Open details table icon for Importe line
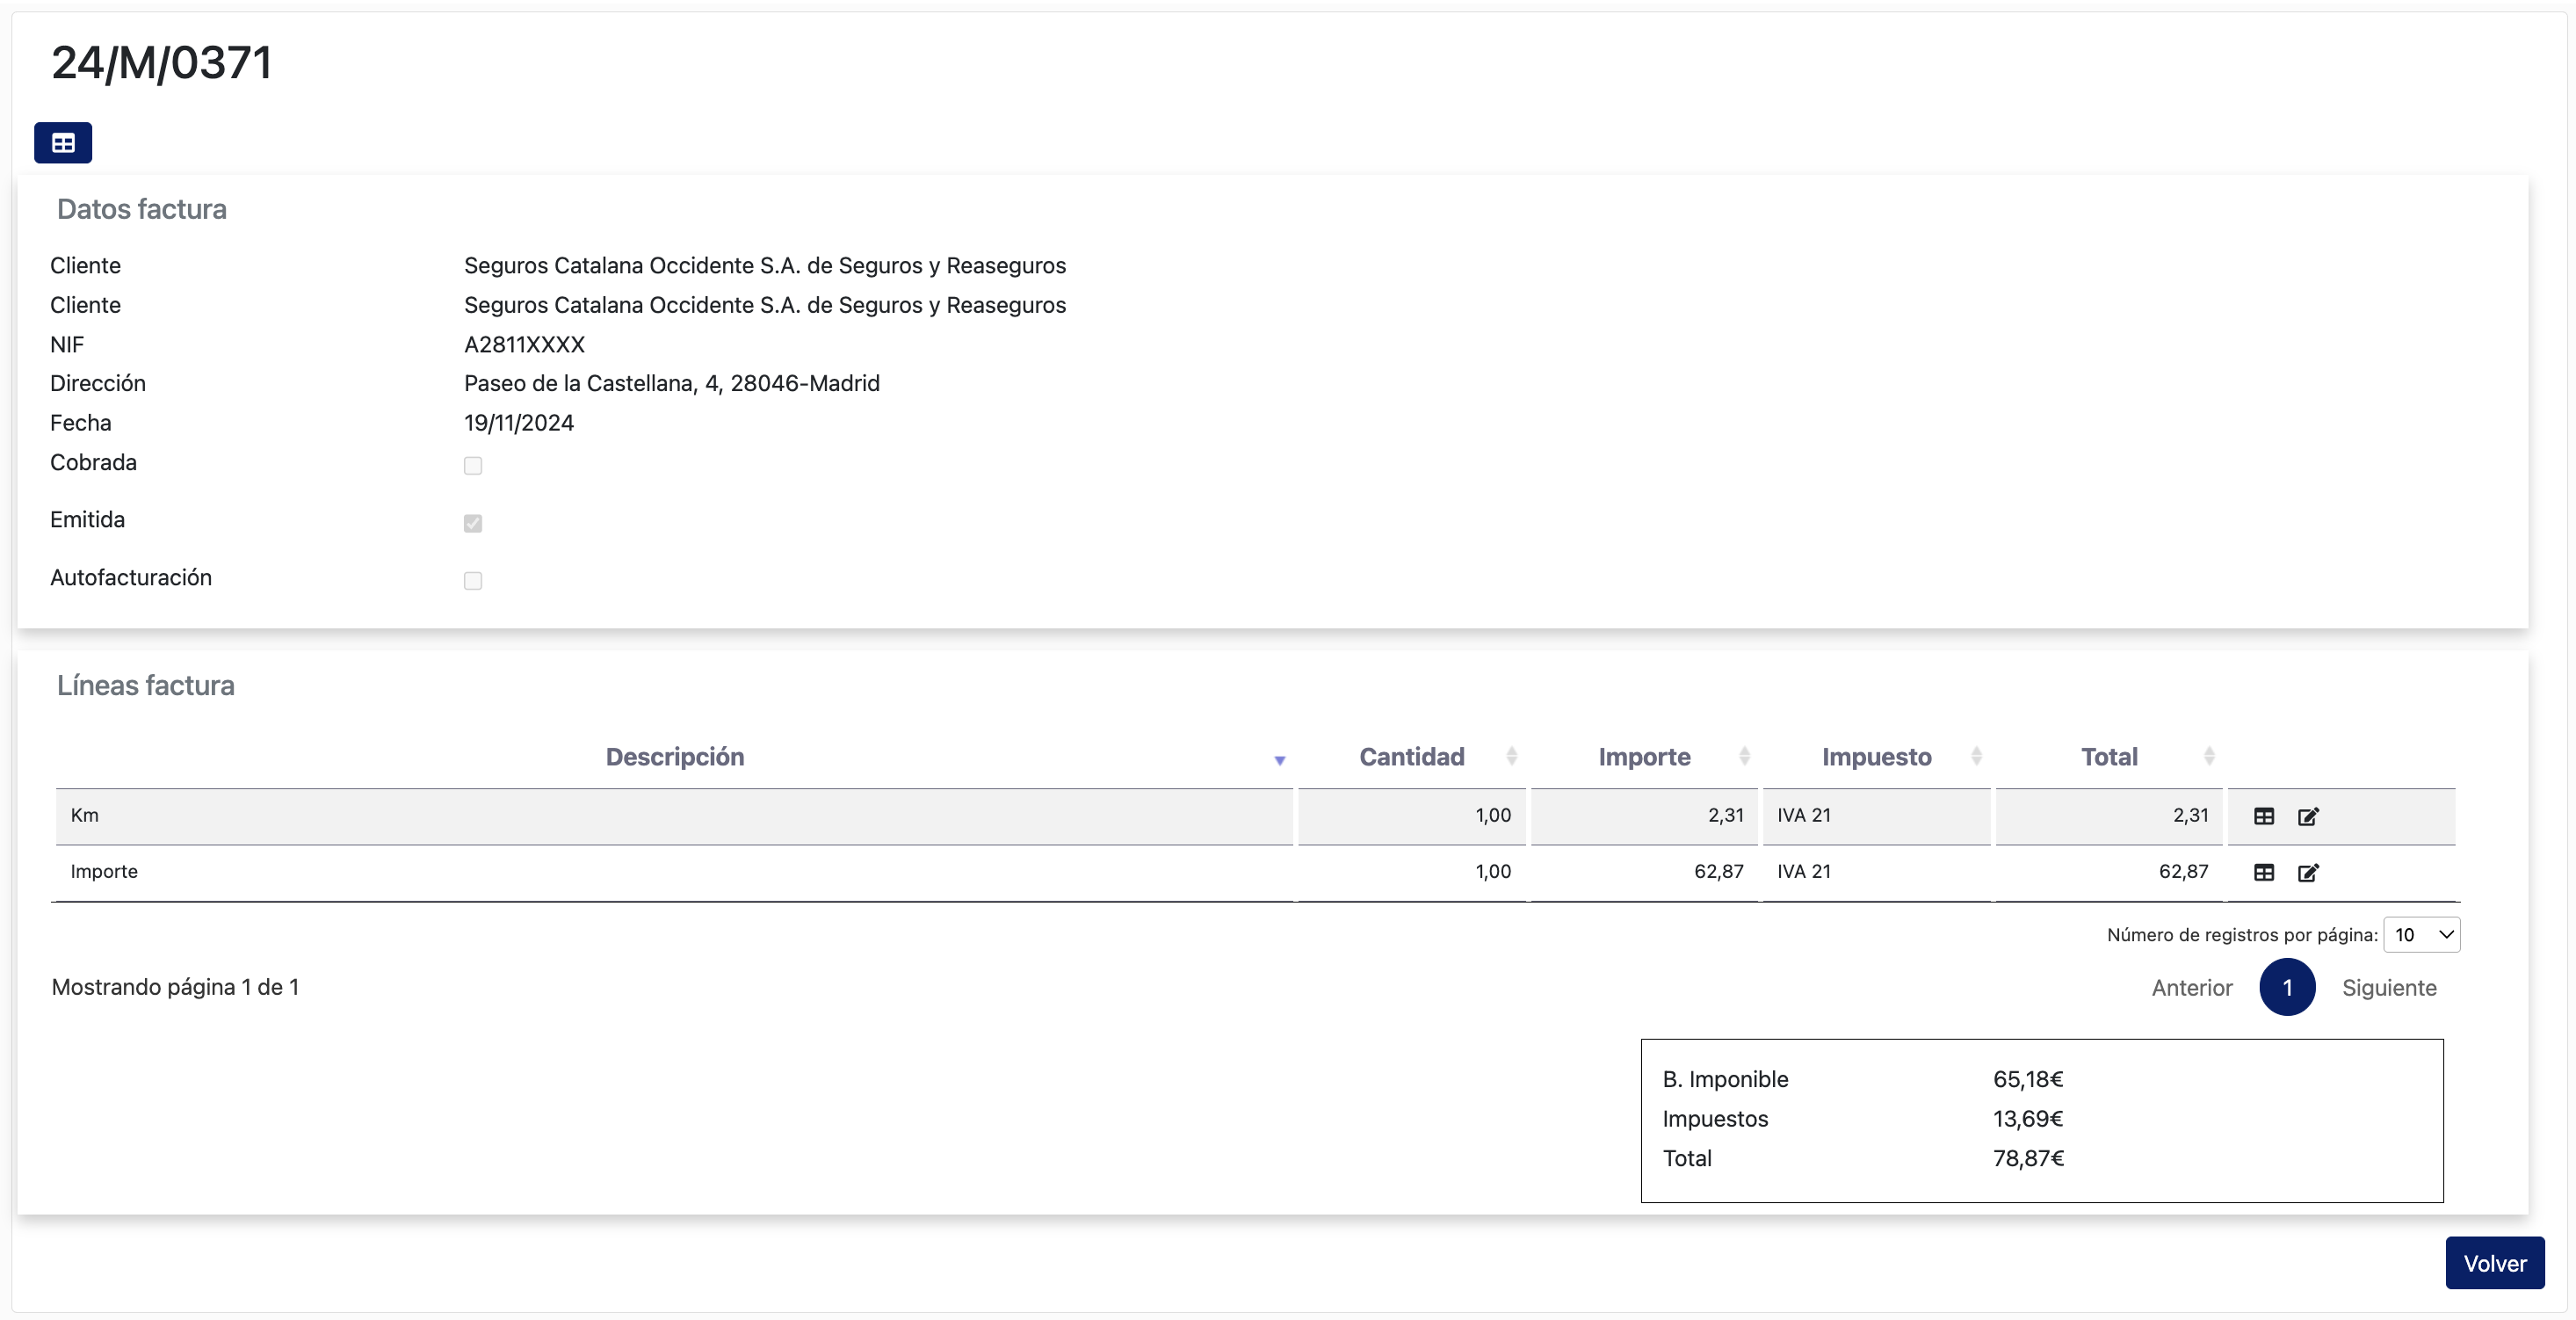The image size is (2576, 1320). coord(2264,872)
